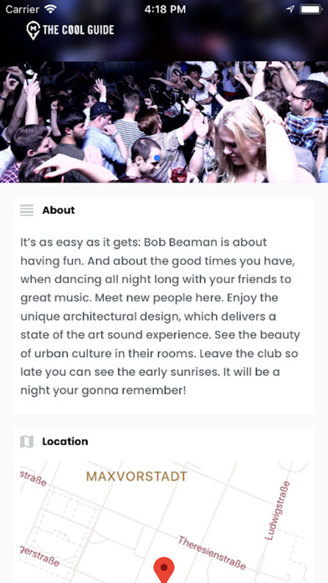Tap the Theresienstraße street label on map
328x583 pixels.
tap(212, 553)
